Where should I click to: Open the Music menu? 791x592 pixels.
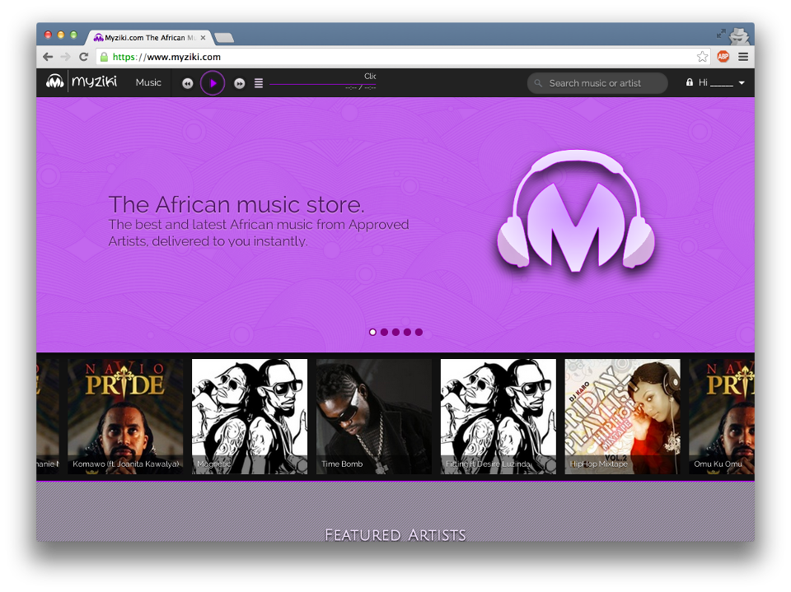pos(148,82)
